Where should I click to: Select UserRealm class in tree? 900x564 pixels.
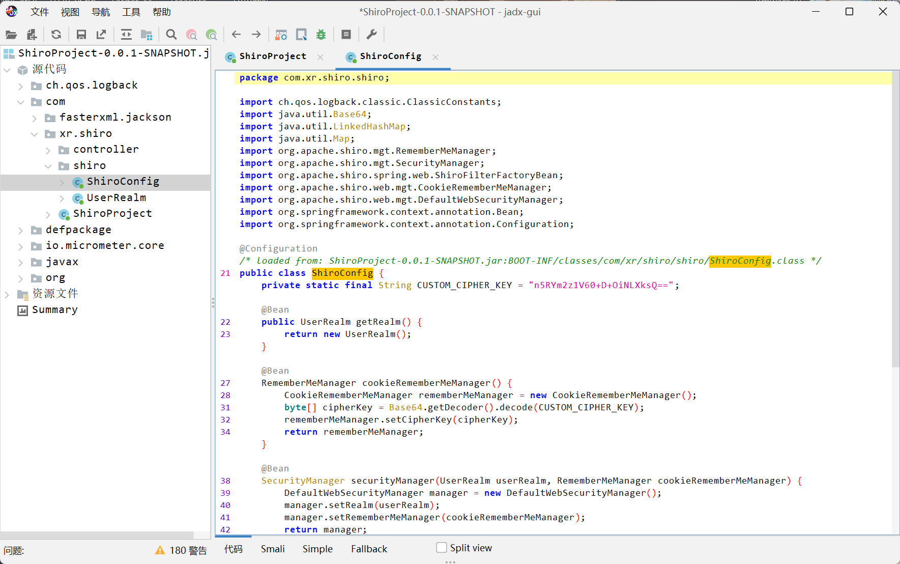(x=116, y=198)
